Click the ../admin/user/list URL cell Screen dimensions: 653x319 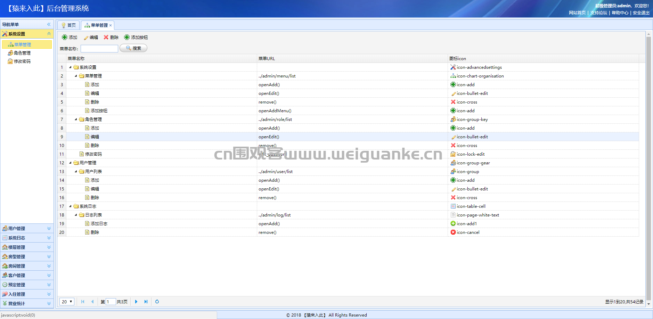tap(352, 171)
